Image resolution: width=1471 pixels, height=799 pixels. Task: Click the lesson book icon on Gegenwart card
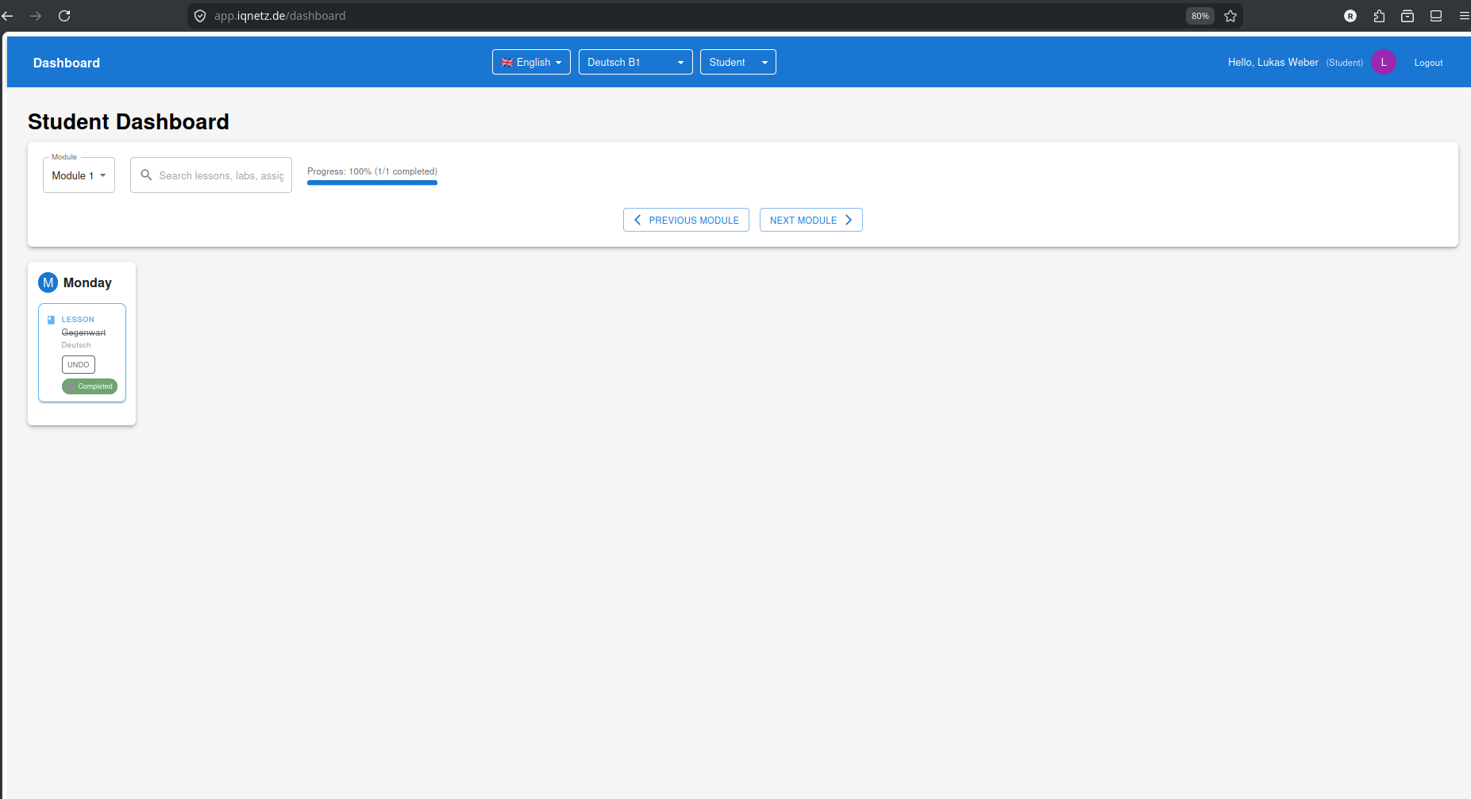(x=52, y=320)
